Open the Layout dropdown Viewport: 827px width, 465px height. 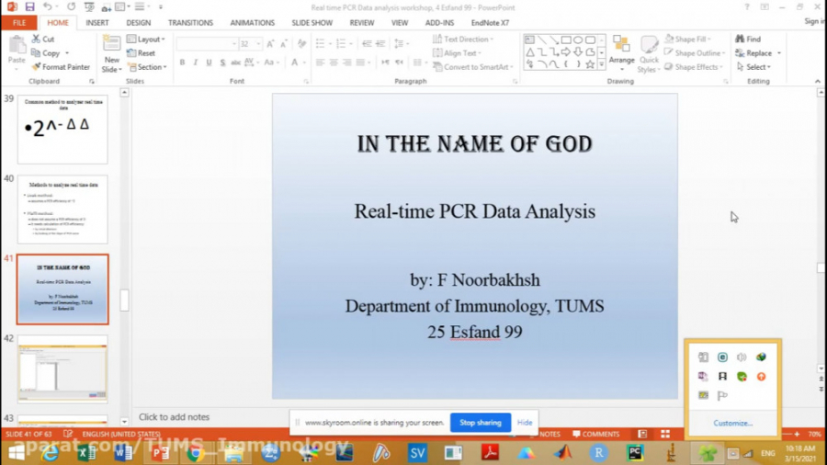146,39
